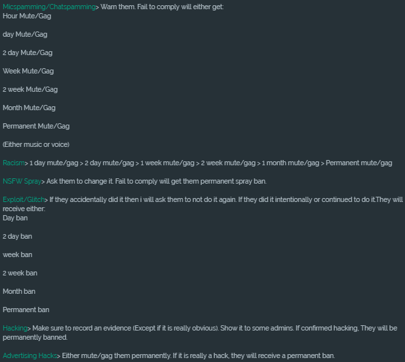Click the Month ban line

pos(19,291)
